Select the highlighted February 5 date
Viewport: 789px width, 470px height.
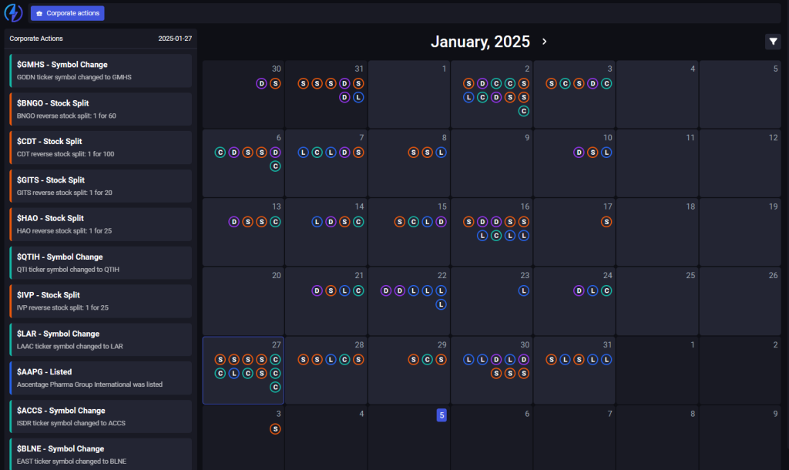pos(442,415)
